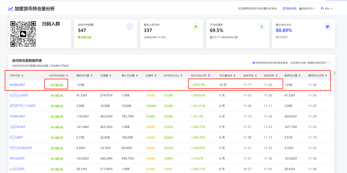Open the kity user menu
This screenshot has width=347, height=173.
(326, 9)
